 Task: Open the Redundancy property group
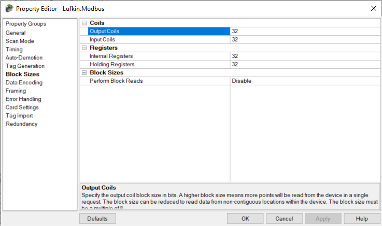(x=21, y=124)
